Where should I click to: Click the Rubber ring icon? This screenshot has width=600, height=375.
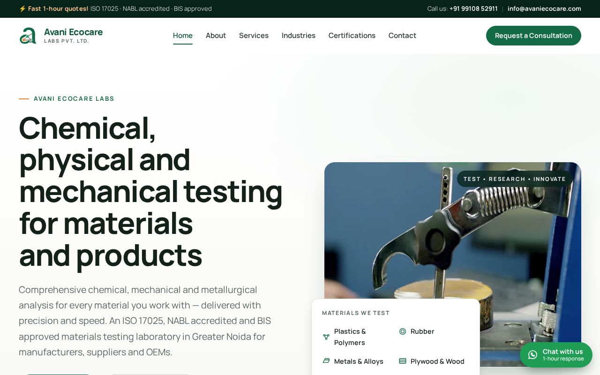click(x=402, y=331)
